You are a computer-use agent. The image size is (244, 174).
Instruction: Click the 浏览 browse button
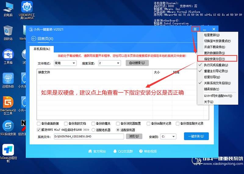click(x=134, y=136)
